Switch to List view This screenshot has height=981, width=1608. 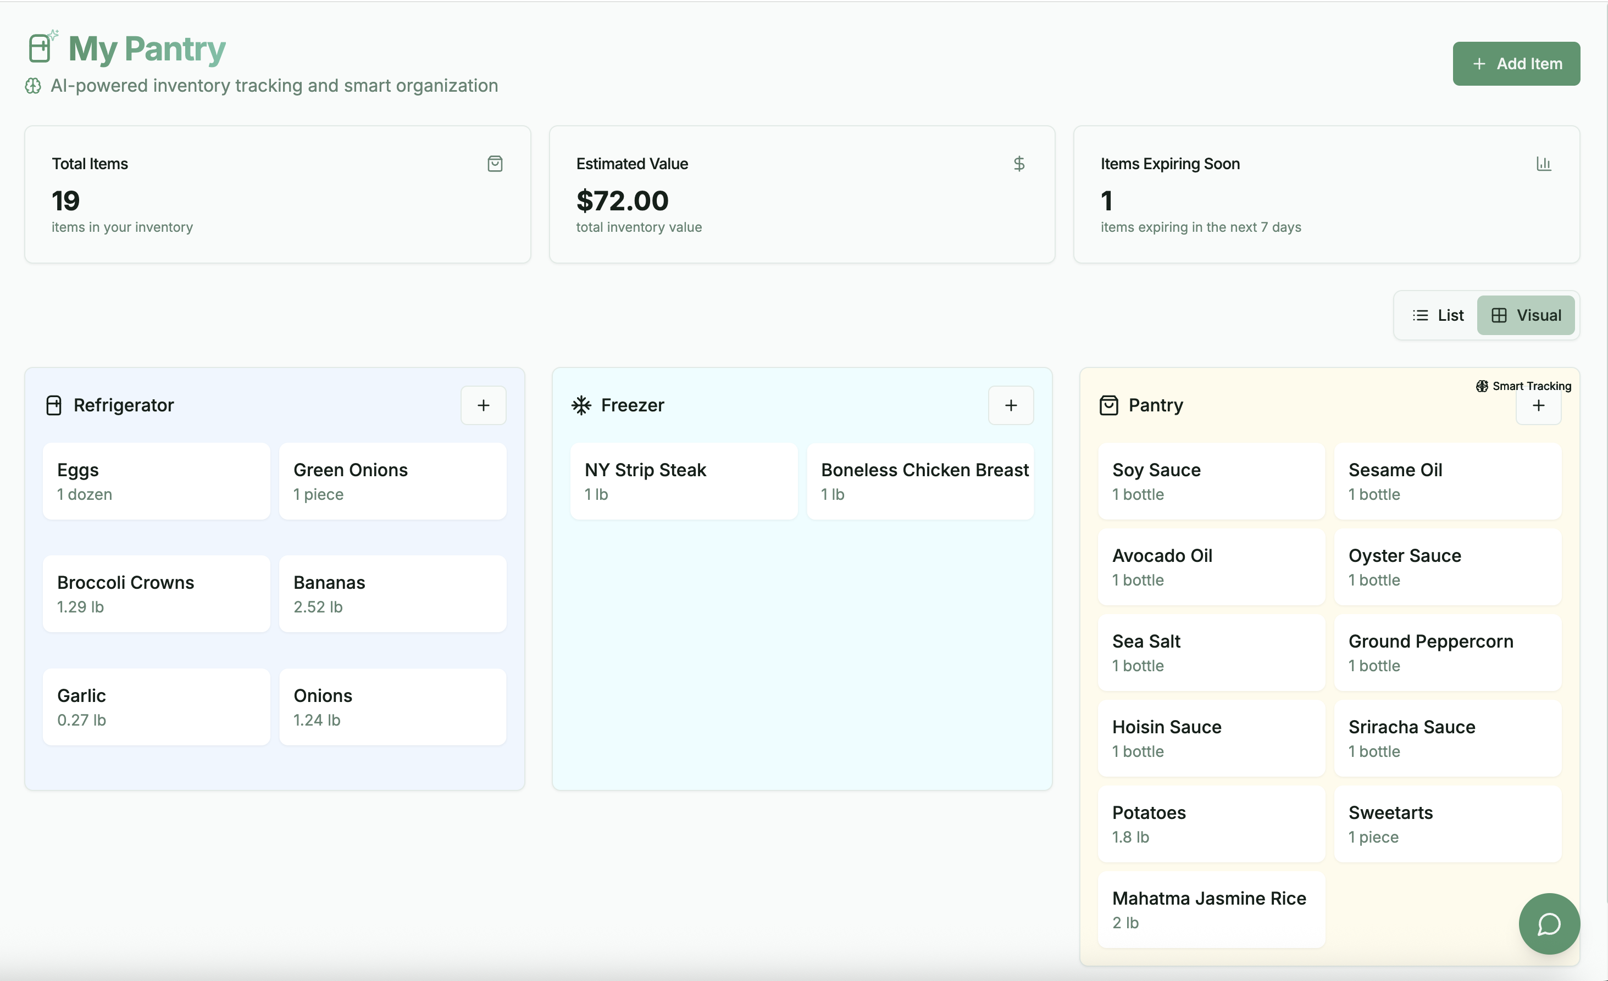tap(1438, 315)
